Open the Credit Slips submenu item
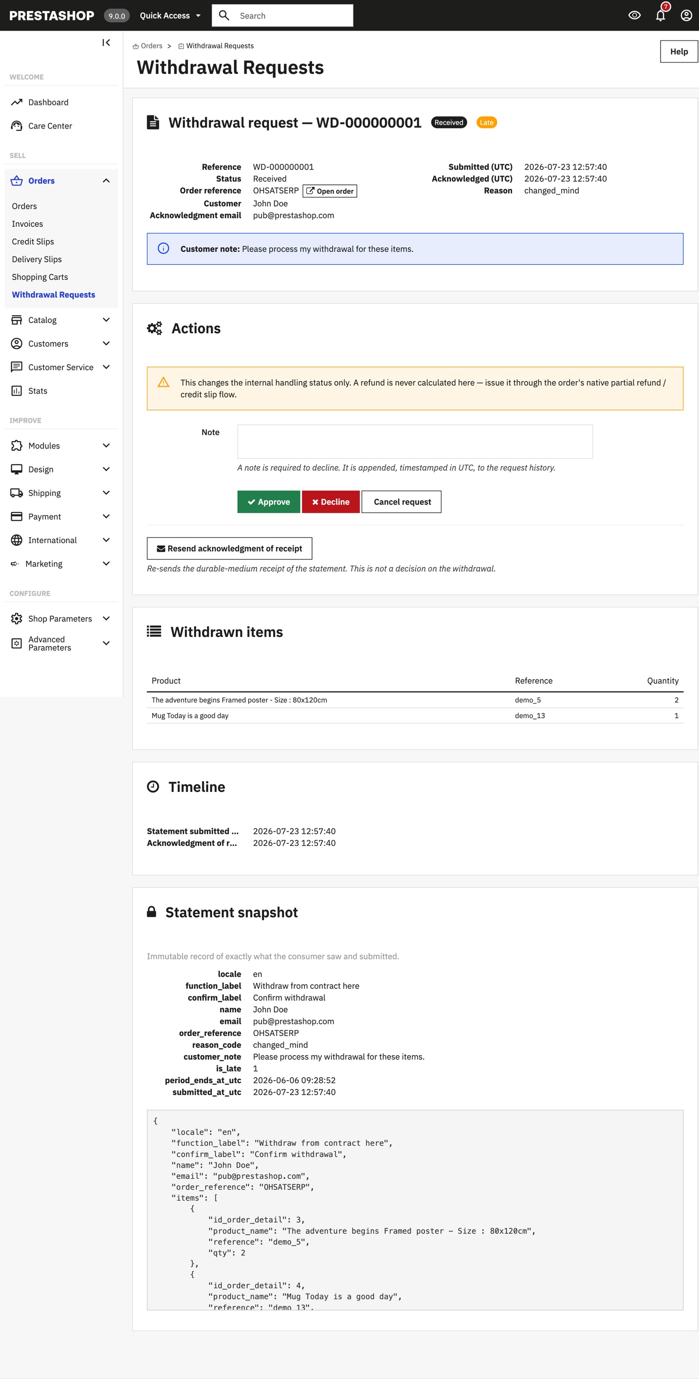This screenshot has height=1379, width=699. click(32, 241)
